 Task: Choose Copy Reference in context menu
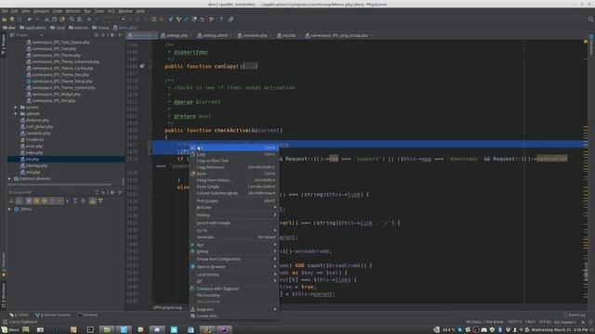point(233,167)
